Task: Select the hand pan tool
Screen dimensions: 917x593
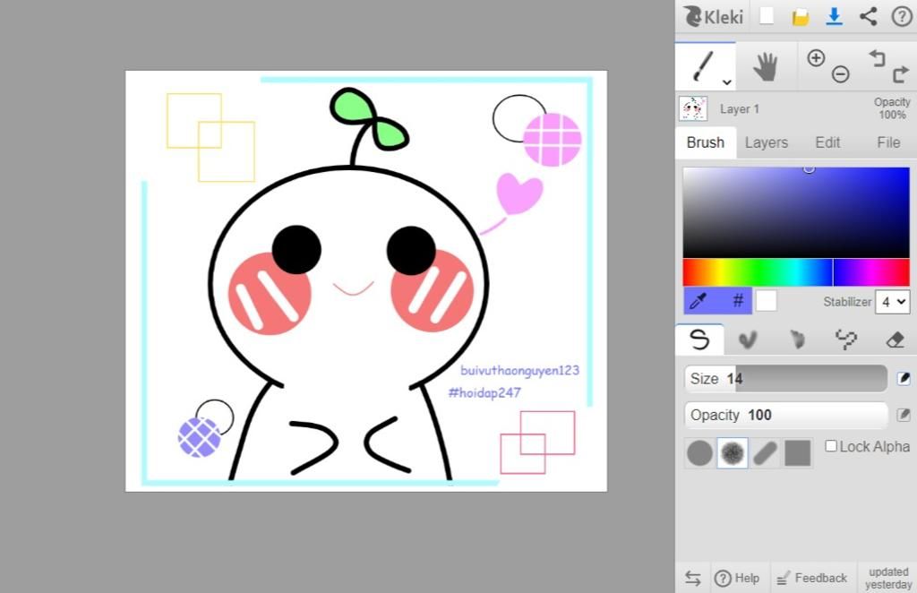Action: click(765, 66)
